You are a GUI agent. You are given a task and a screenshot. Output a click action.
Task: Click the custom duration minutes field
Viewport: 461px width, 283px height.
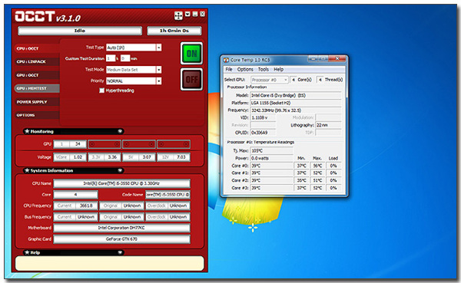[125, 58]
